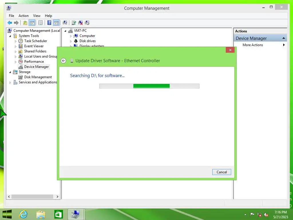Image resolution: width=293 pixels, height=220 pixels.
Task: Expand the Disk drives category
Action: point(71,41)
